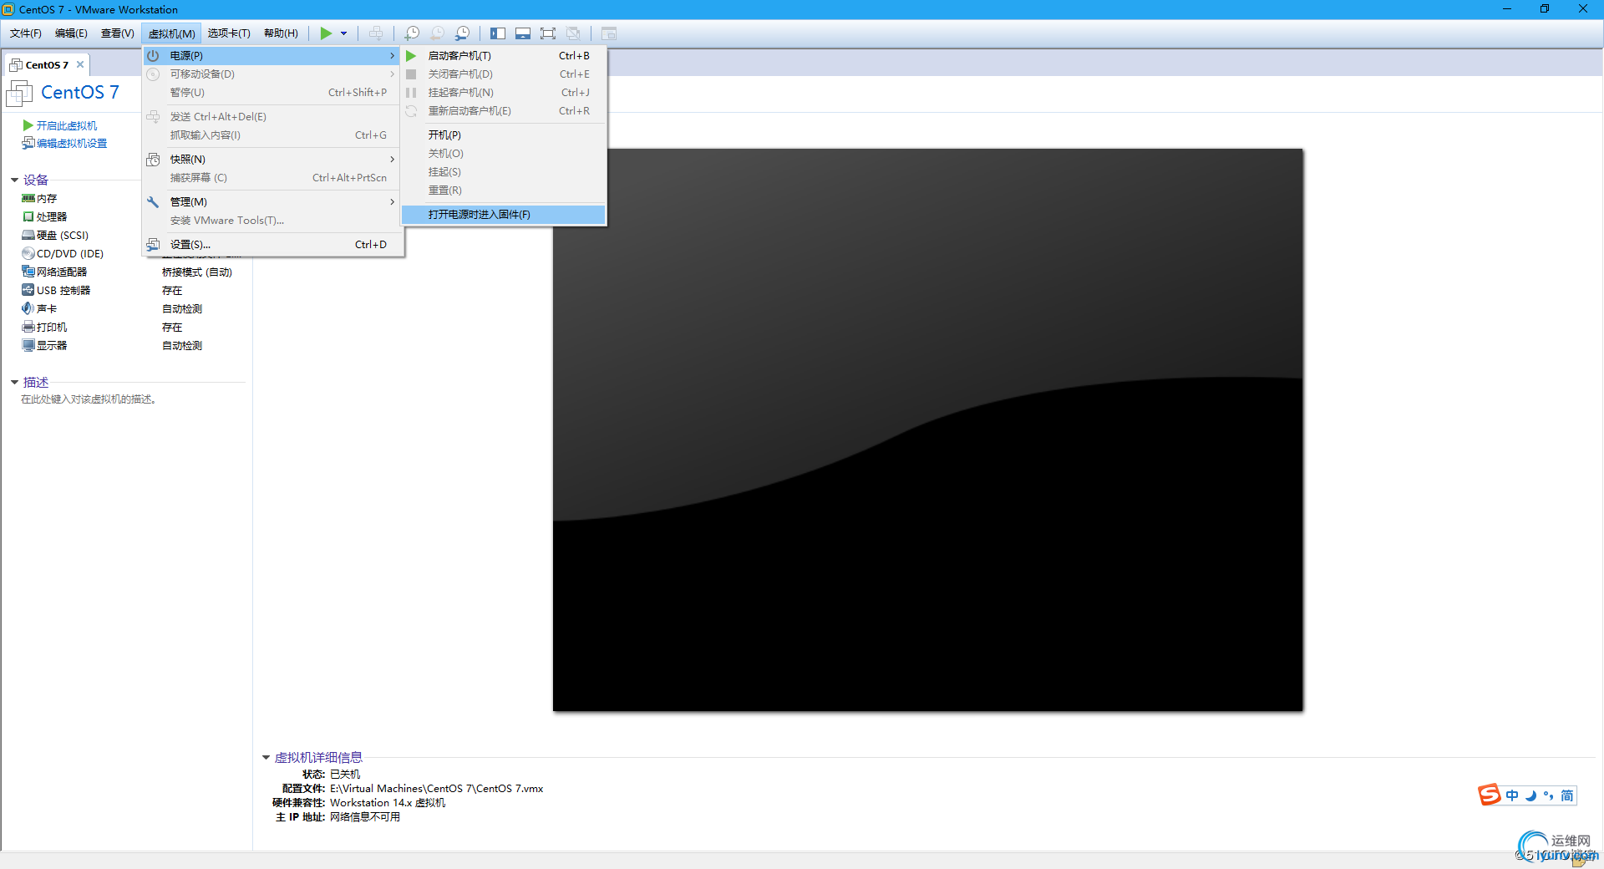
Task: Click the power icon beside 电源(P)
Action: (x=153, y=55)
